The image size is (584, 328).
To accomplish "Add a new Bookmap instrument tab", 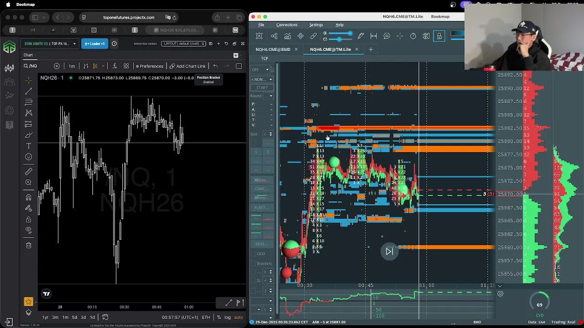I will (370, 49).
